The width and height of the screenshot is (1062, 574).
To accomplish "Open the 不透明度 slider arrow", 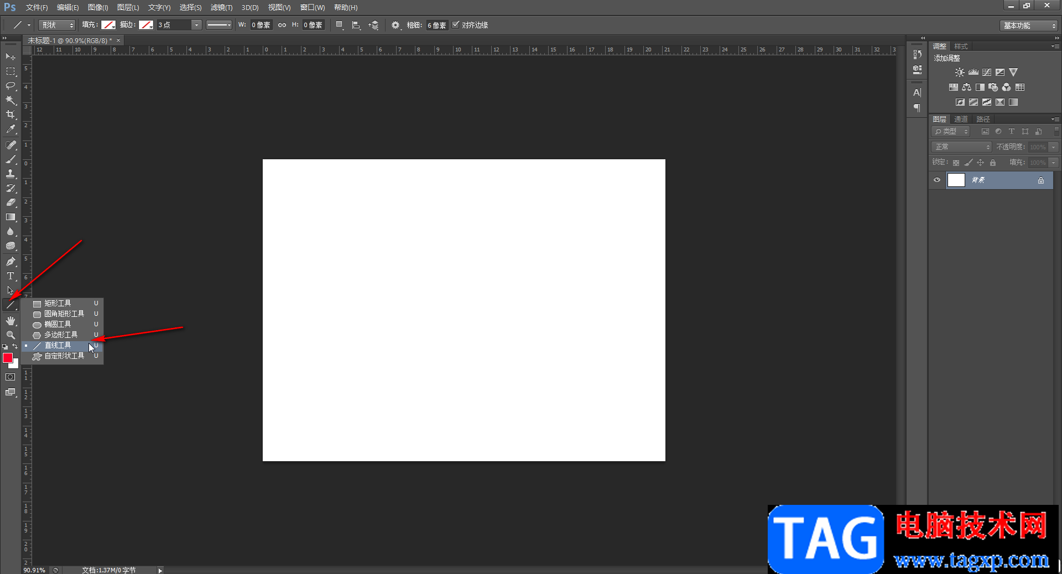I will (x=1054, y=147).
